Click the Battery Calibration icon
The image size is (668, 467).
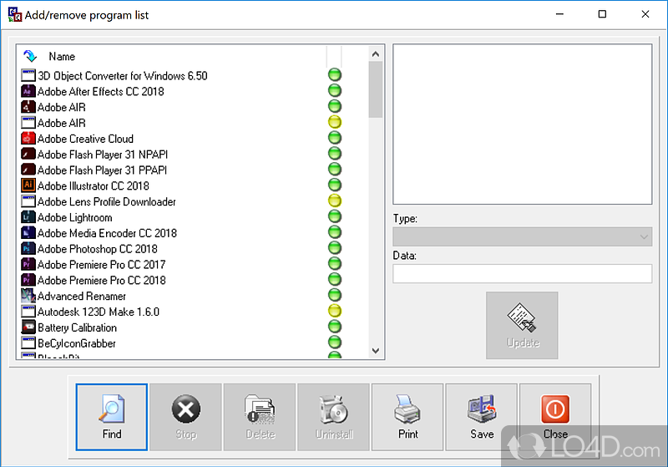tap(28, 327)
